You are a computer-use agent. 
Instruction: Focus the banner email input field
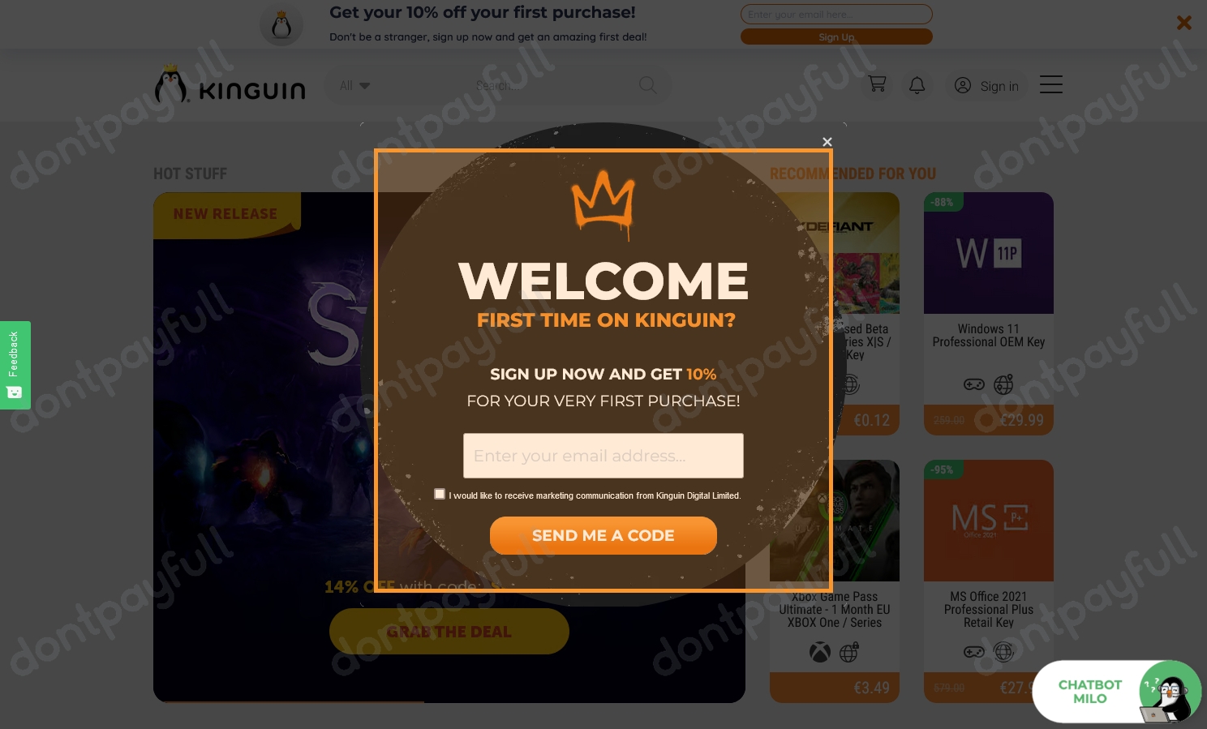(x=836, y=15)
